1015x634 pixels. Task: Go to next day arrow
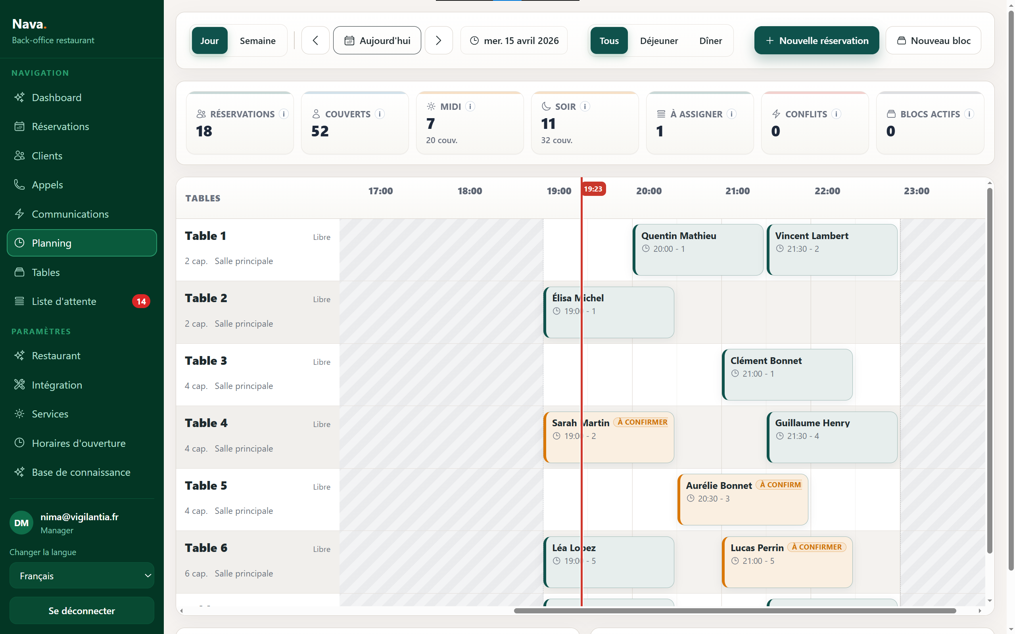(439, 40)
